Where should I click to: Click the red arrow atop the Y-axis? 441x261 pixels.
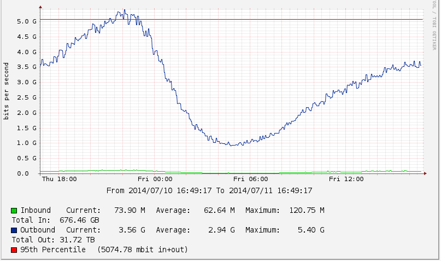tap(40, 8)
